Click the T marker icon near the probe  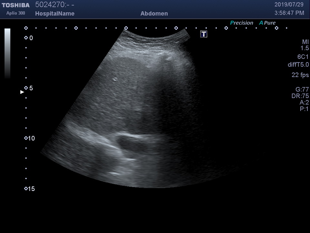[x=204, y=34]
